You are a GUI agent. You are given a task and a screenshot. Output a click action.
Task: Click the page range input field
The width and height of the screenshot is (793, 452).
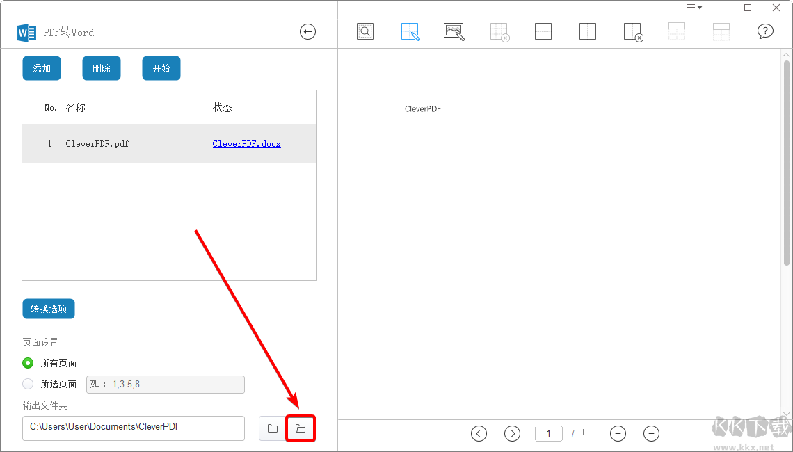point(166,385)
